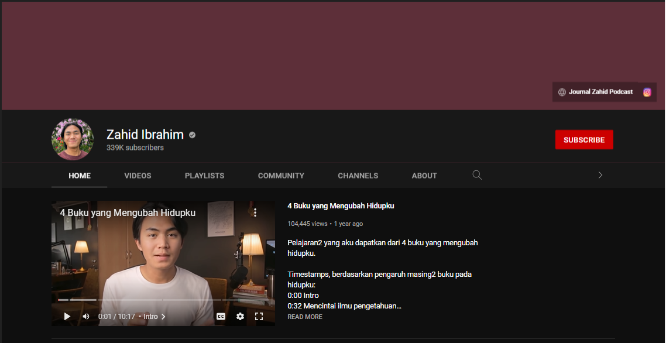Toggle closed captions on the video

221,316
